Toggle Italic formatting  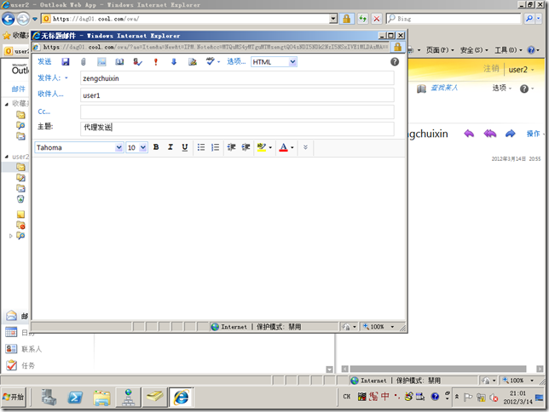(x=170, y=147)
